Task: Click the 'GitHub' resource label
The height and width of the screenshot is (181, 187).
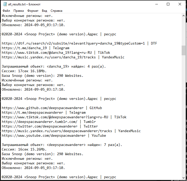Action: tap(96, 108)
